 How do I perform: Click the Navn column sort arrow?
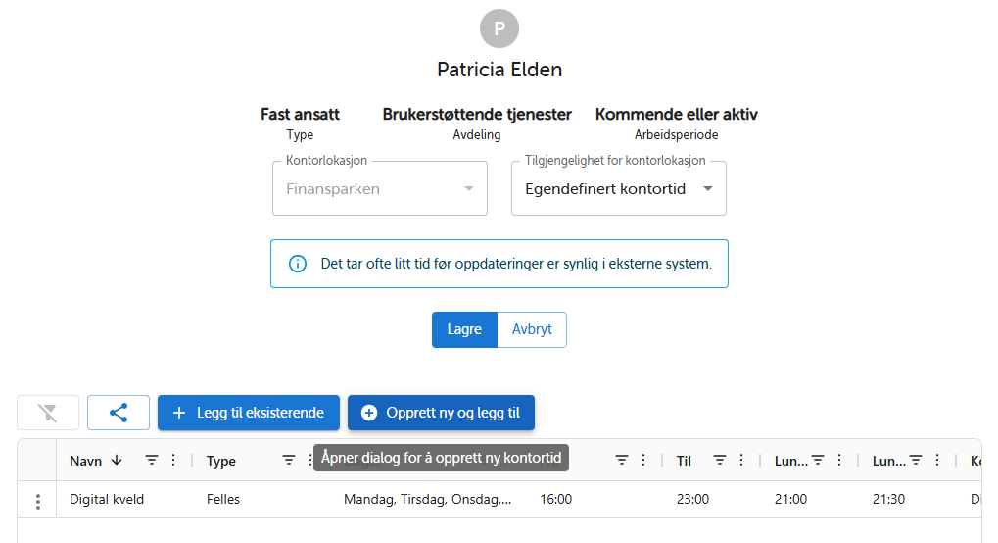pyautogui.click(x=117, y=460)
